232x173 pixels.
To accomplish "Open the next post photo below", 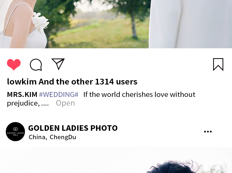I will pyautogui.click(x=116, y=161).
